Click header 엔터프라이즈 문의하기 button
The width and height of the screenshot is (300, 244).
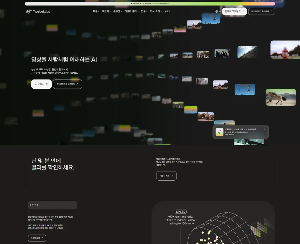(262, 11)
